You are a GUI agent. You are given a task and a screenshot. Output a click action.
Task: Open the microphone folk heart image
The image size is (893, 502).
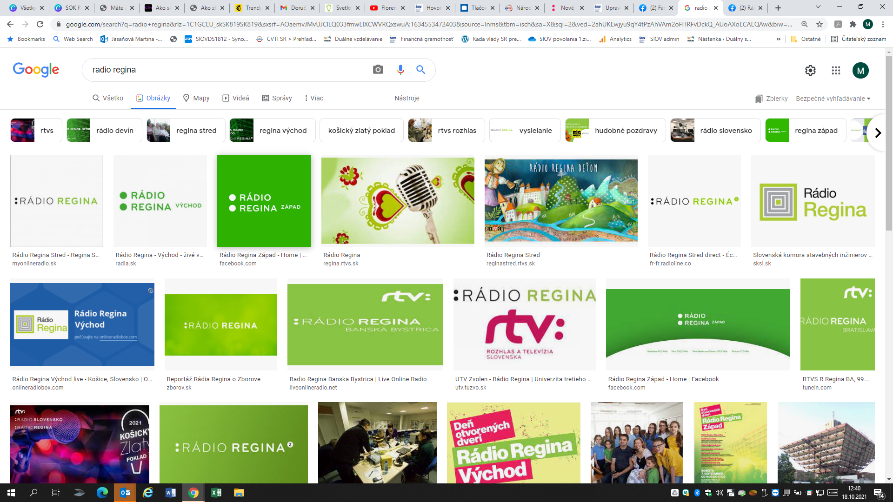[398, 201]
